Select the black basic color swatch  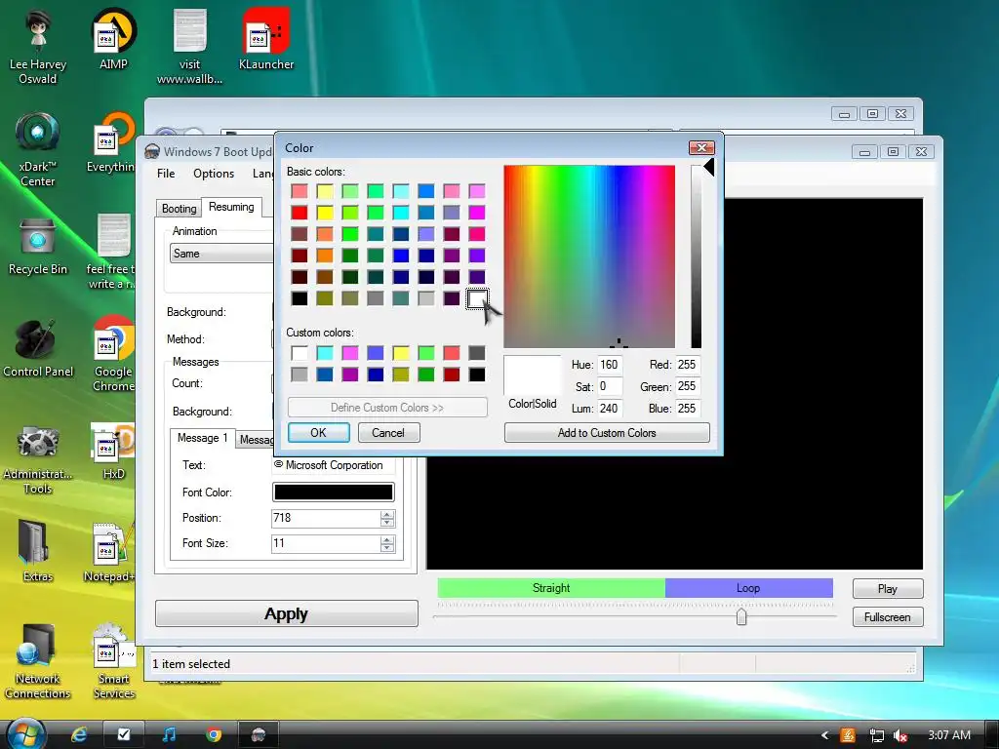click(300, 298)
